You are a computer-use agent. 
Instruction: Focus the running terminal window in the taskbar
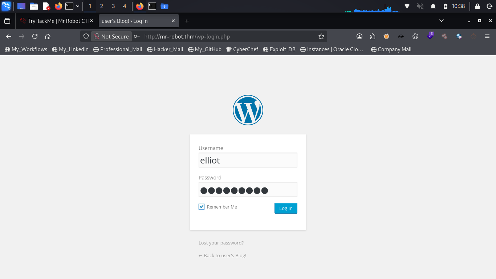click(x=152, y=6)
